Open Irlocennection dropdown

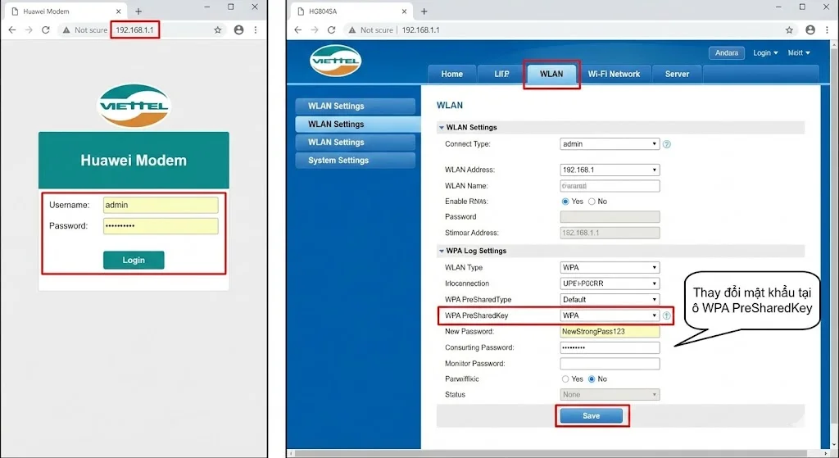pyautogui.click(x=610, y=283)
